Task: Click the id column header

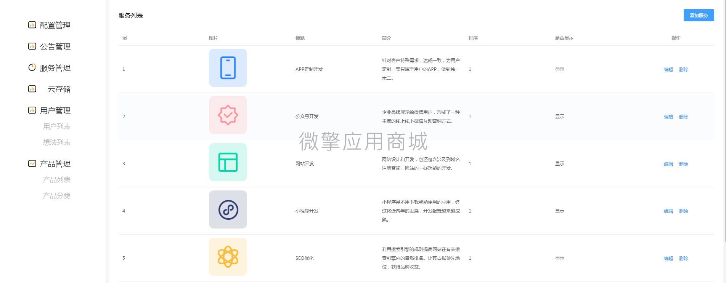Action: tap(125, 38)
